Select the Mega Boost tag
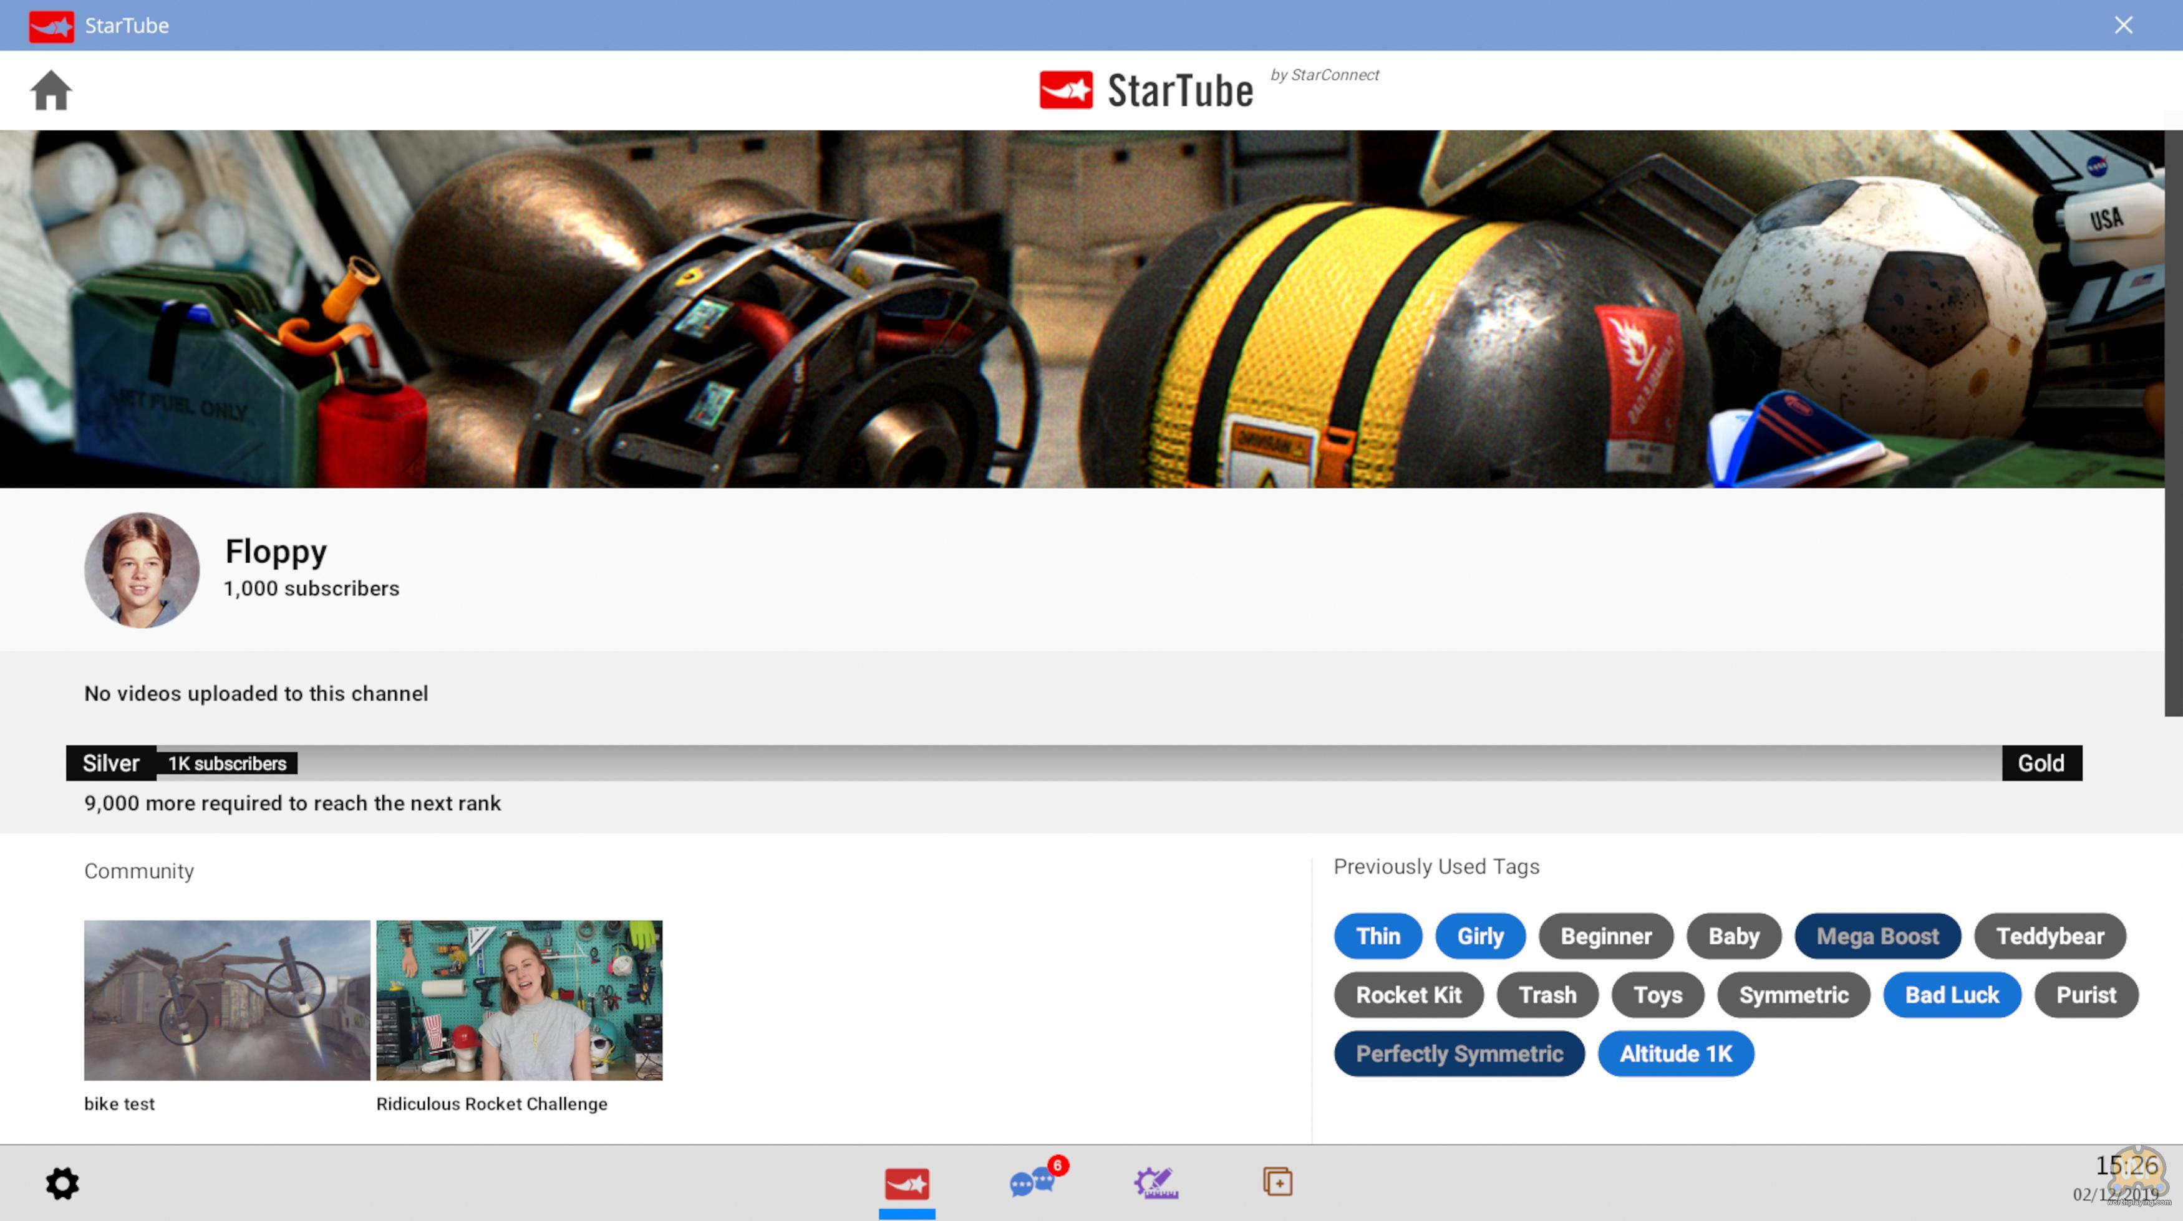2183x1221 pixels. click(x=1877, y=936)
